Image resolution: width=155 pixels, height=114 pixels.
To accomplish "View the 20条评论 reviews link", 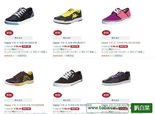I will click(22, 56).
